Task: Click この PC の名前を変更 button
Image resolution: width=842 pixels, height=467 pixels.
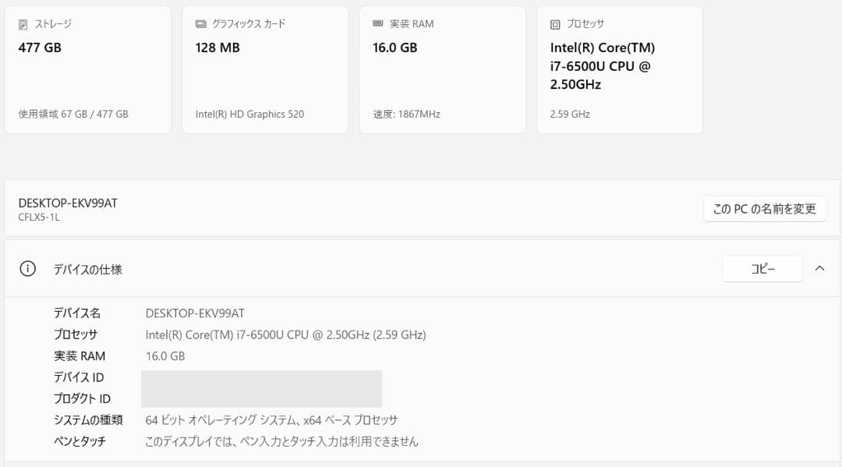Action: [764, 209]
